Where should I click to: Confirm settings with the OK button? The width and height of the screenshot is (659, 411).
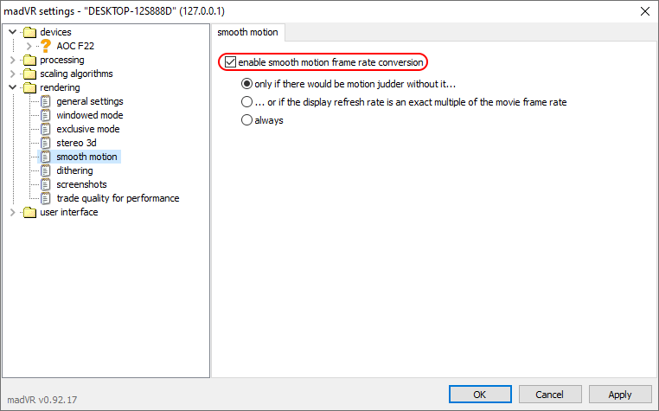[480, 395]
